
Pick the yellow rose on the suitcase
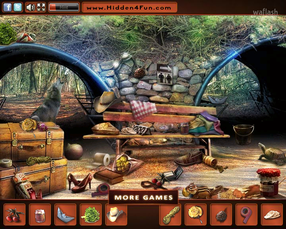pos(29,125)
